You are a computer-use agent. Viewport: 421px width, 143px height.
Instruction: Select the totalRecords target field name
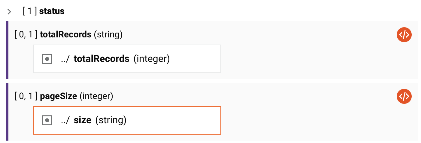(x=65, y=35)
